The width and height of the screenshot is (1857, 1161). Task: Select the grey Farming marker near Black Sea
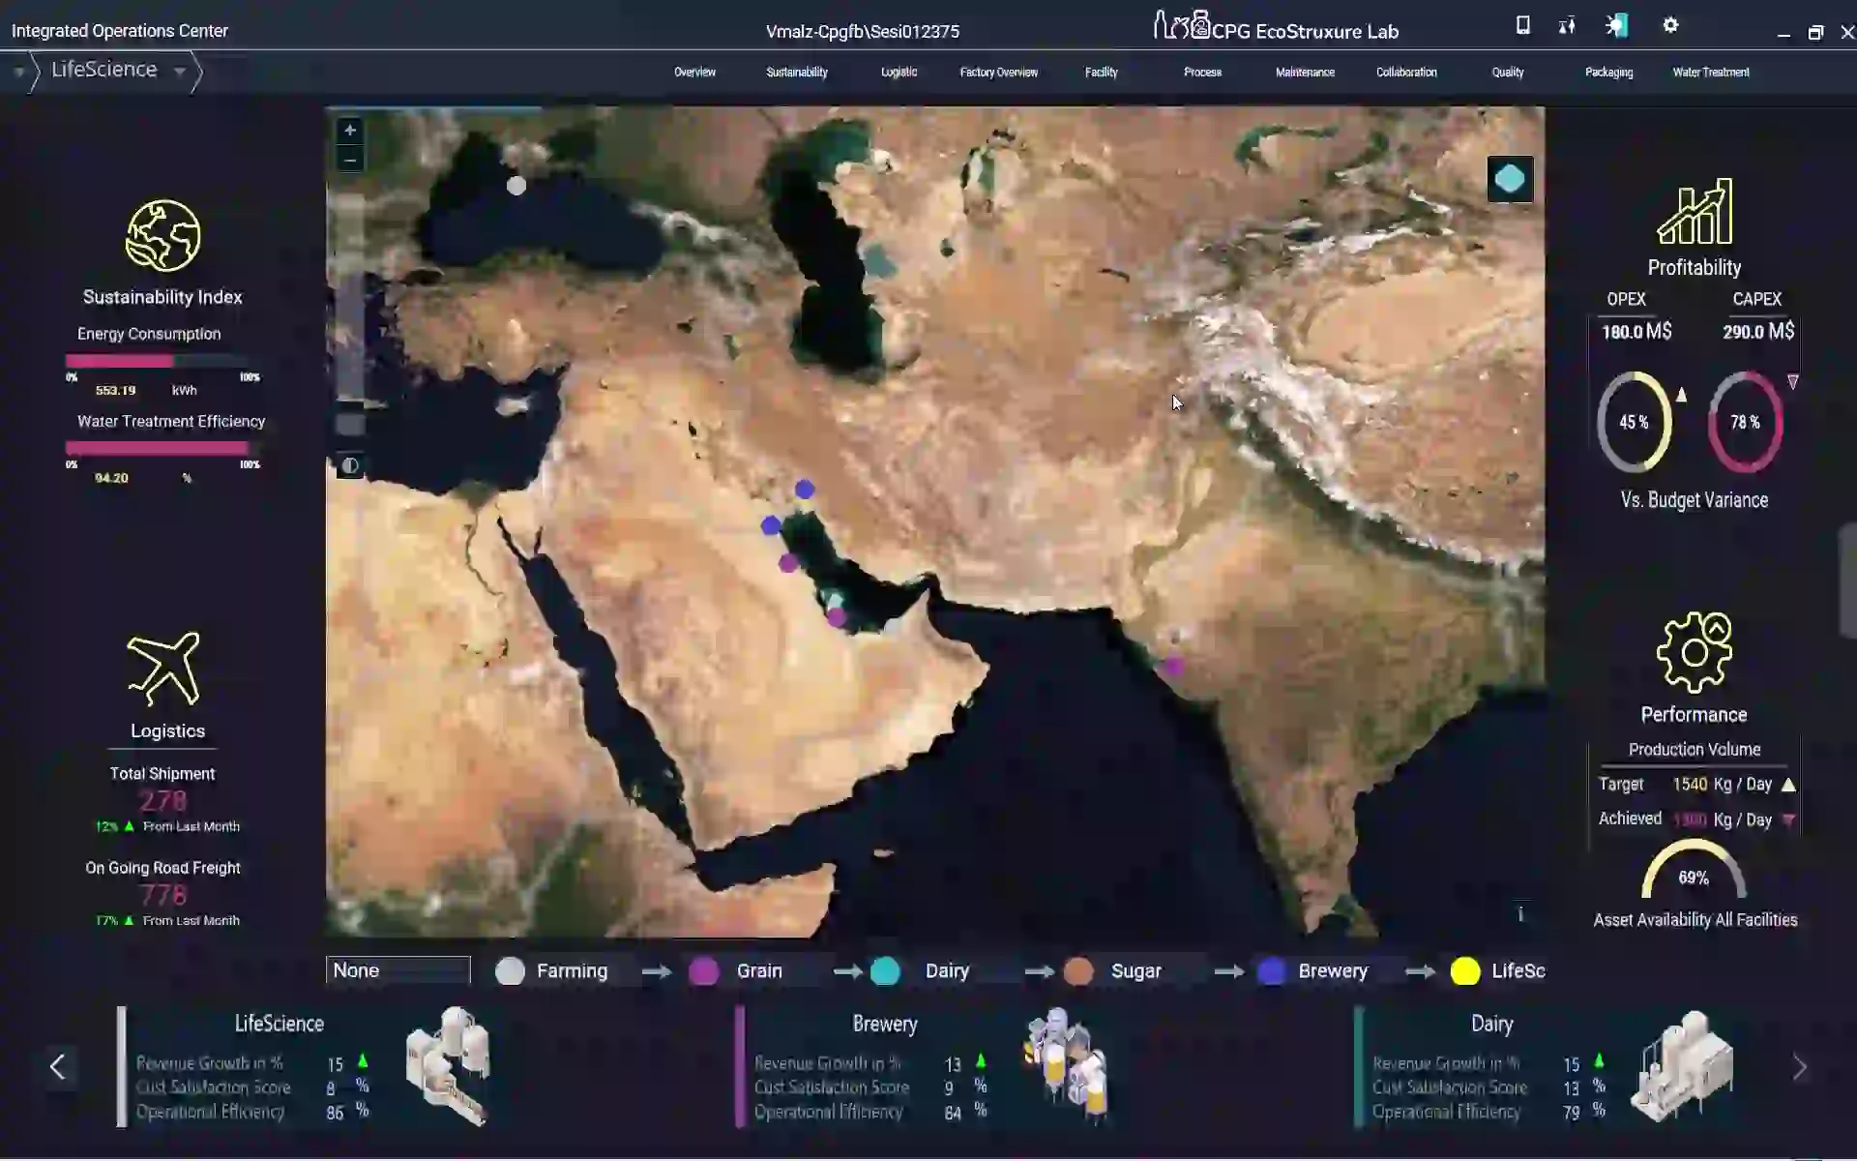(516, 186)
